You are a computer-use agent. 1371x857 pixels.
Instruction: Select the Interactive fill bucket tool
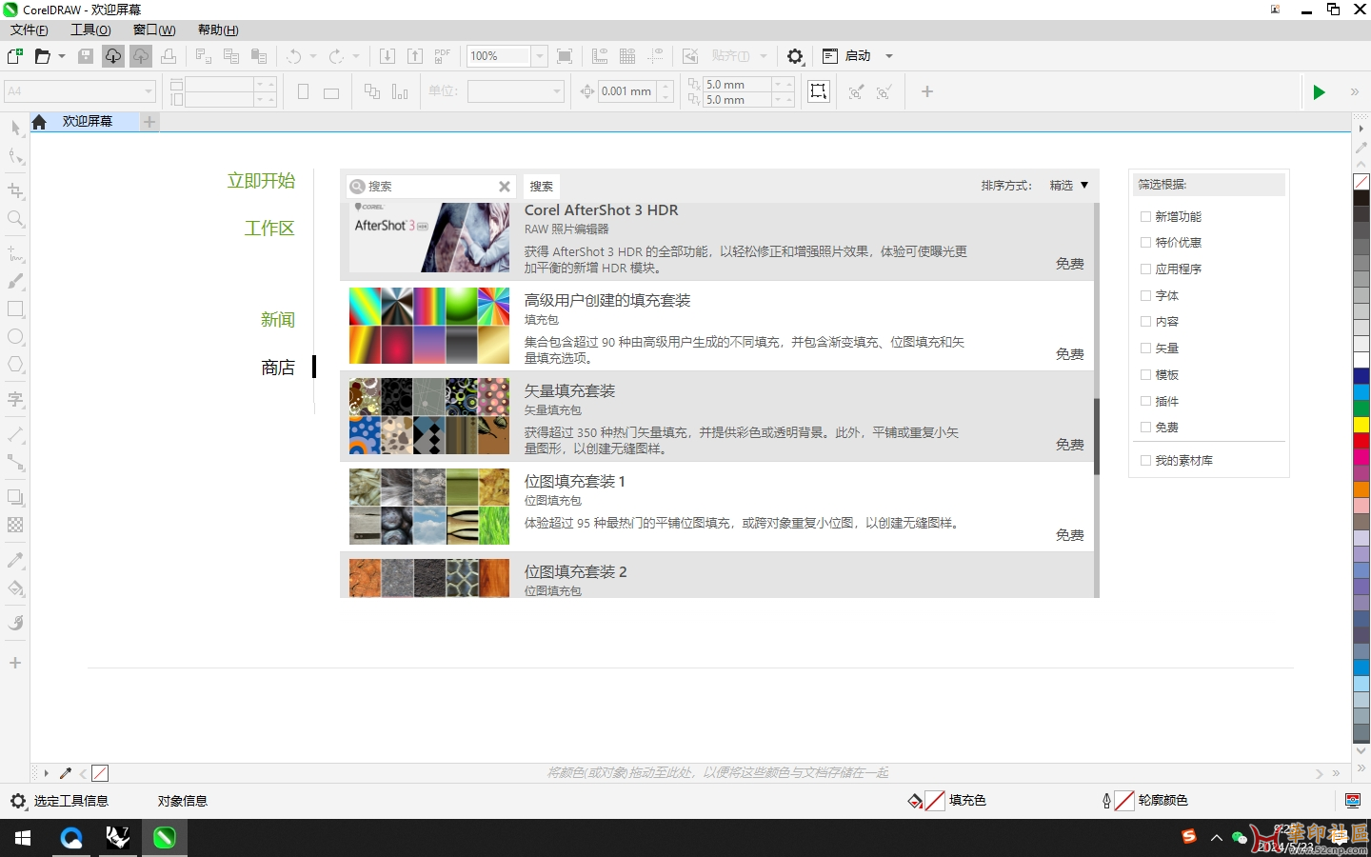pyautogui.click(x=15, y=588)
